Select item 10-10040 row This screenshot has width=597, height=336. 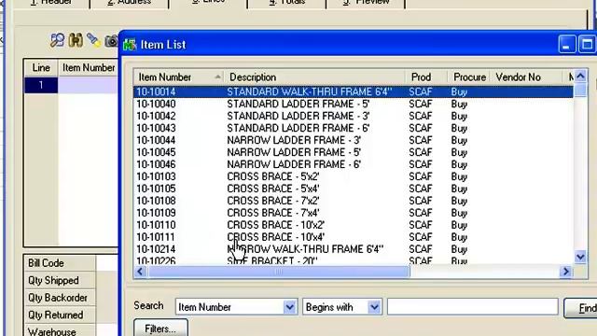(x=354, y=104)
